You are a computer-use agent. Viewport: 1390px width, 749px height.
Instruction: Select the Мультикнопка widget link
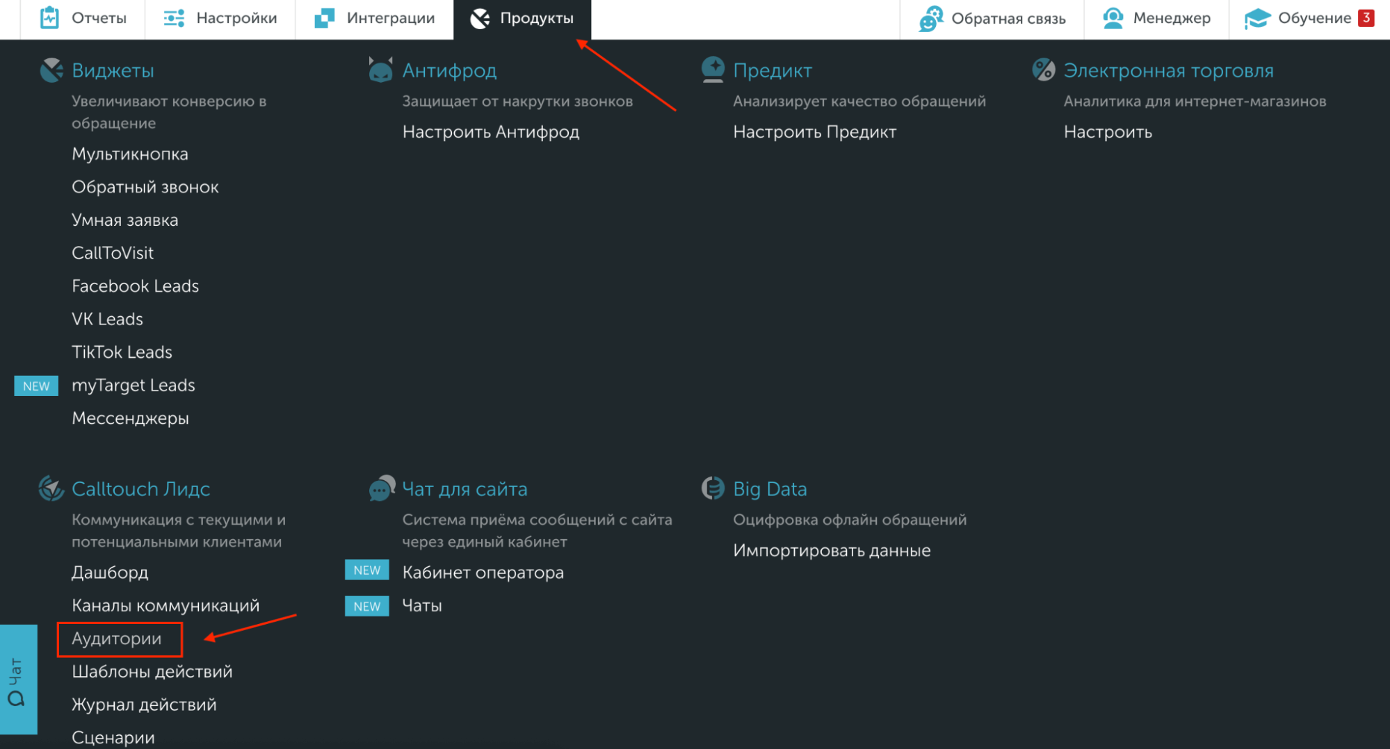pos(130,154)
